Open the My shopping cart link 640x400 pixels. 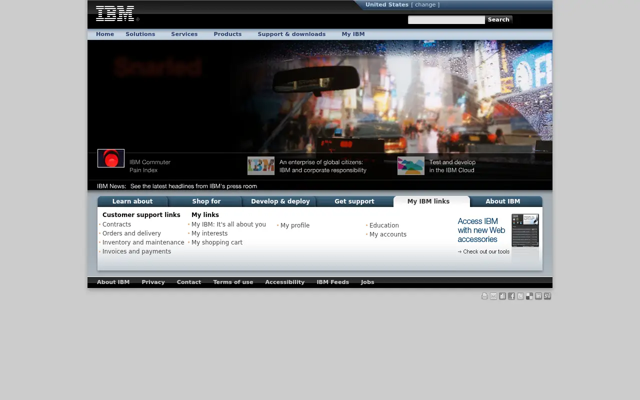pyautogui.click(x=217, y=242)
